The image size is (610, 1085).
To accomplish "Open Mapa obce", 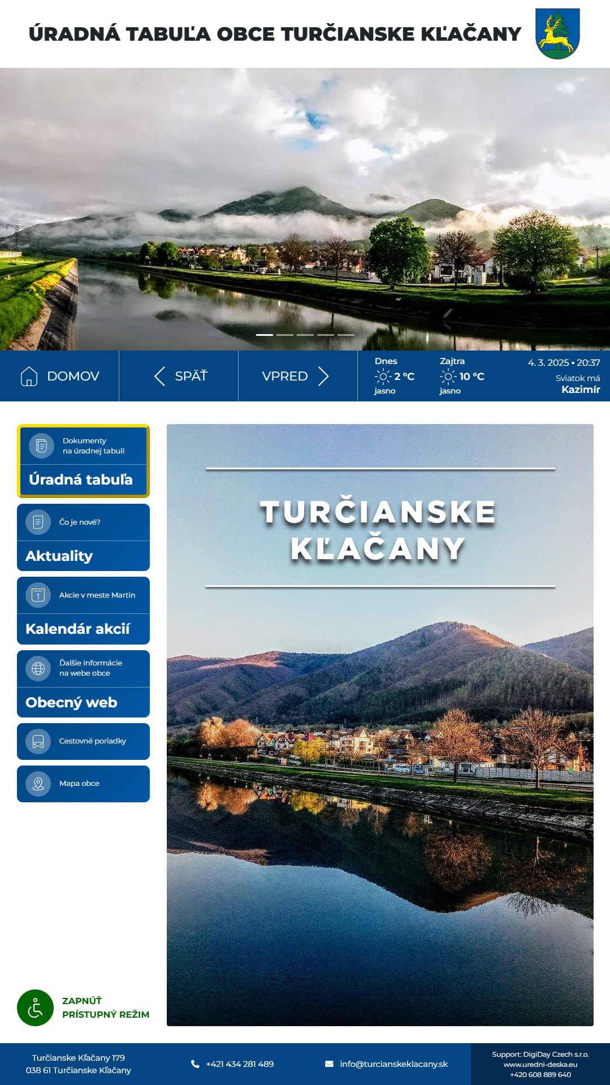I will (83, 784).
